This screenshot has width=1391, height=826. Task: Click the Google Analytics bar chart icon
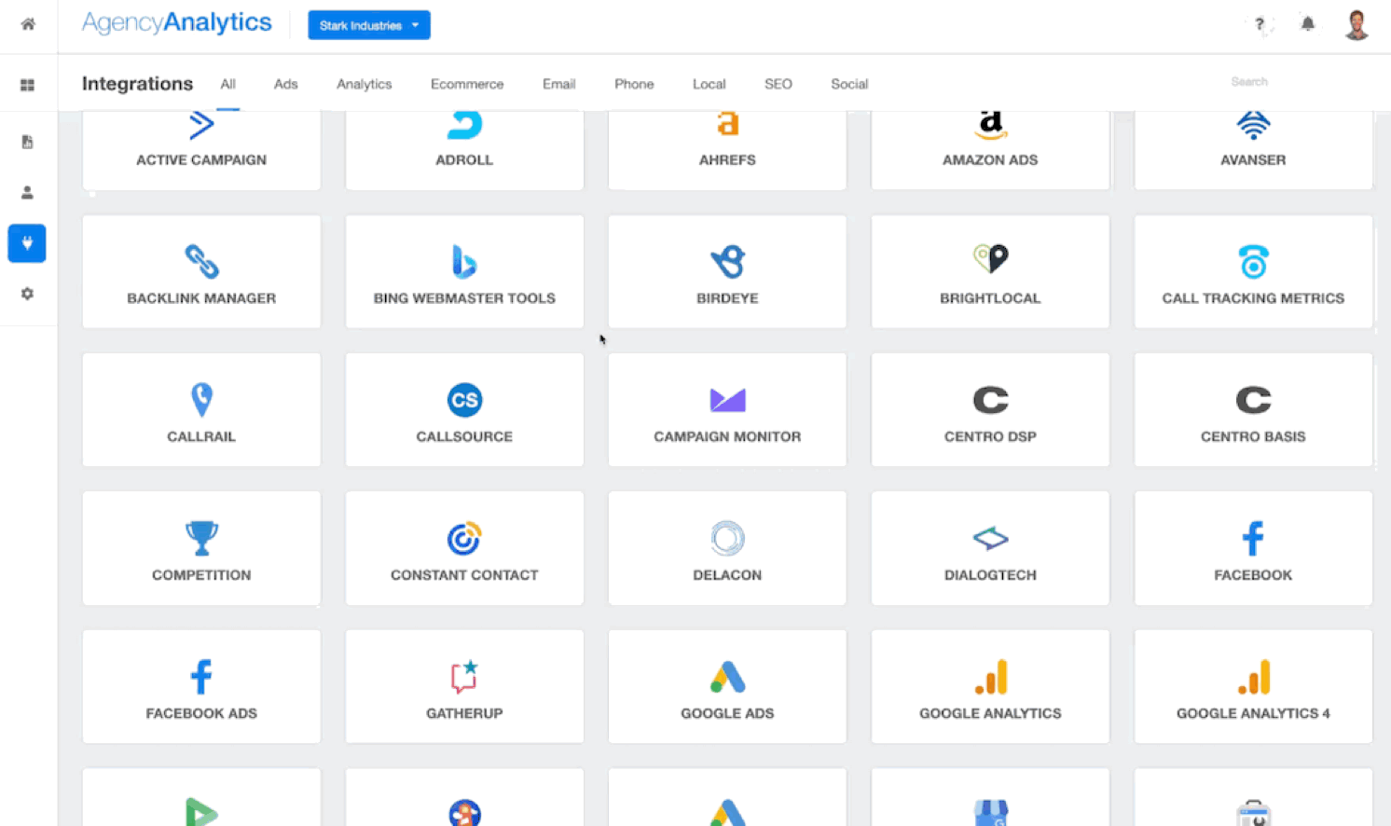[990, 677]
